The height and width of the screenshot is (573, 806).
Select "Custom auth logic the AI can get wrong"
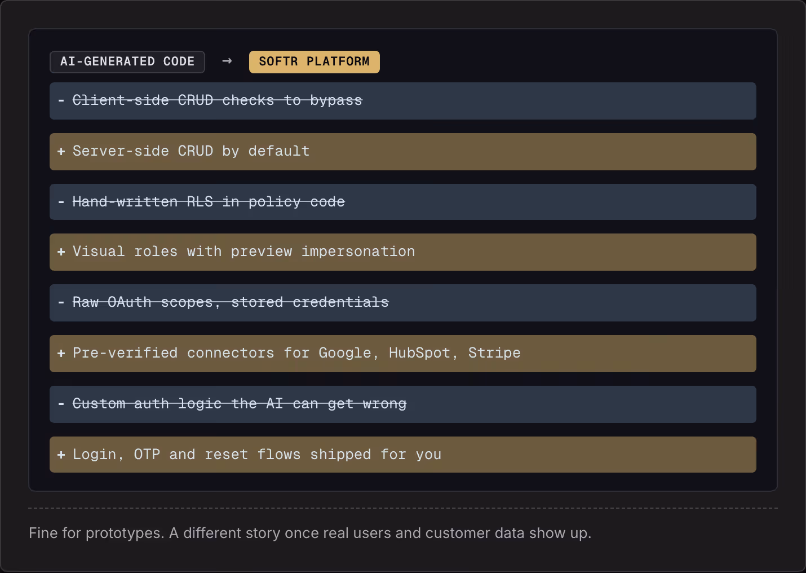point(403,404)
